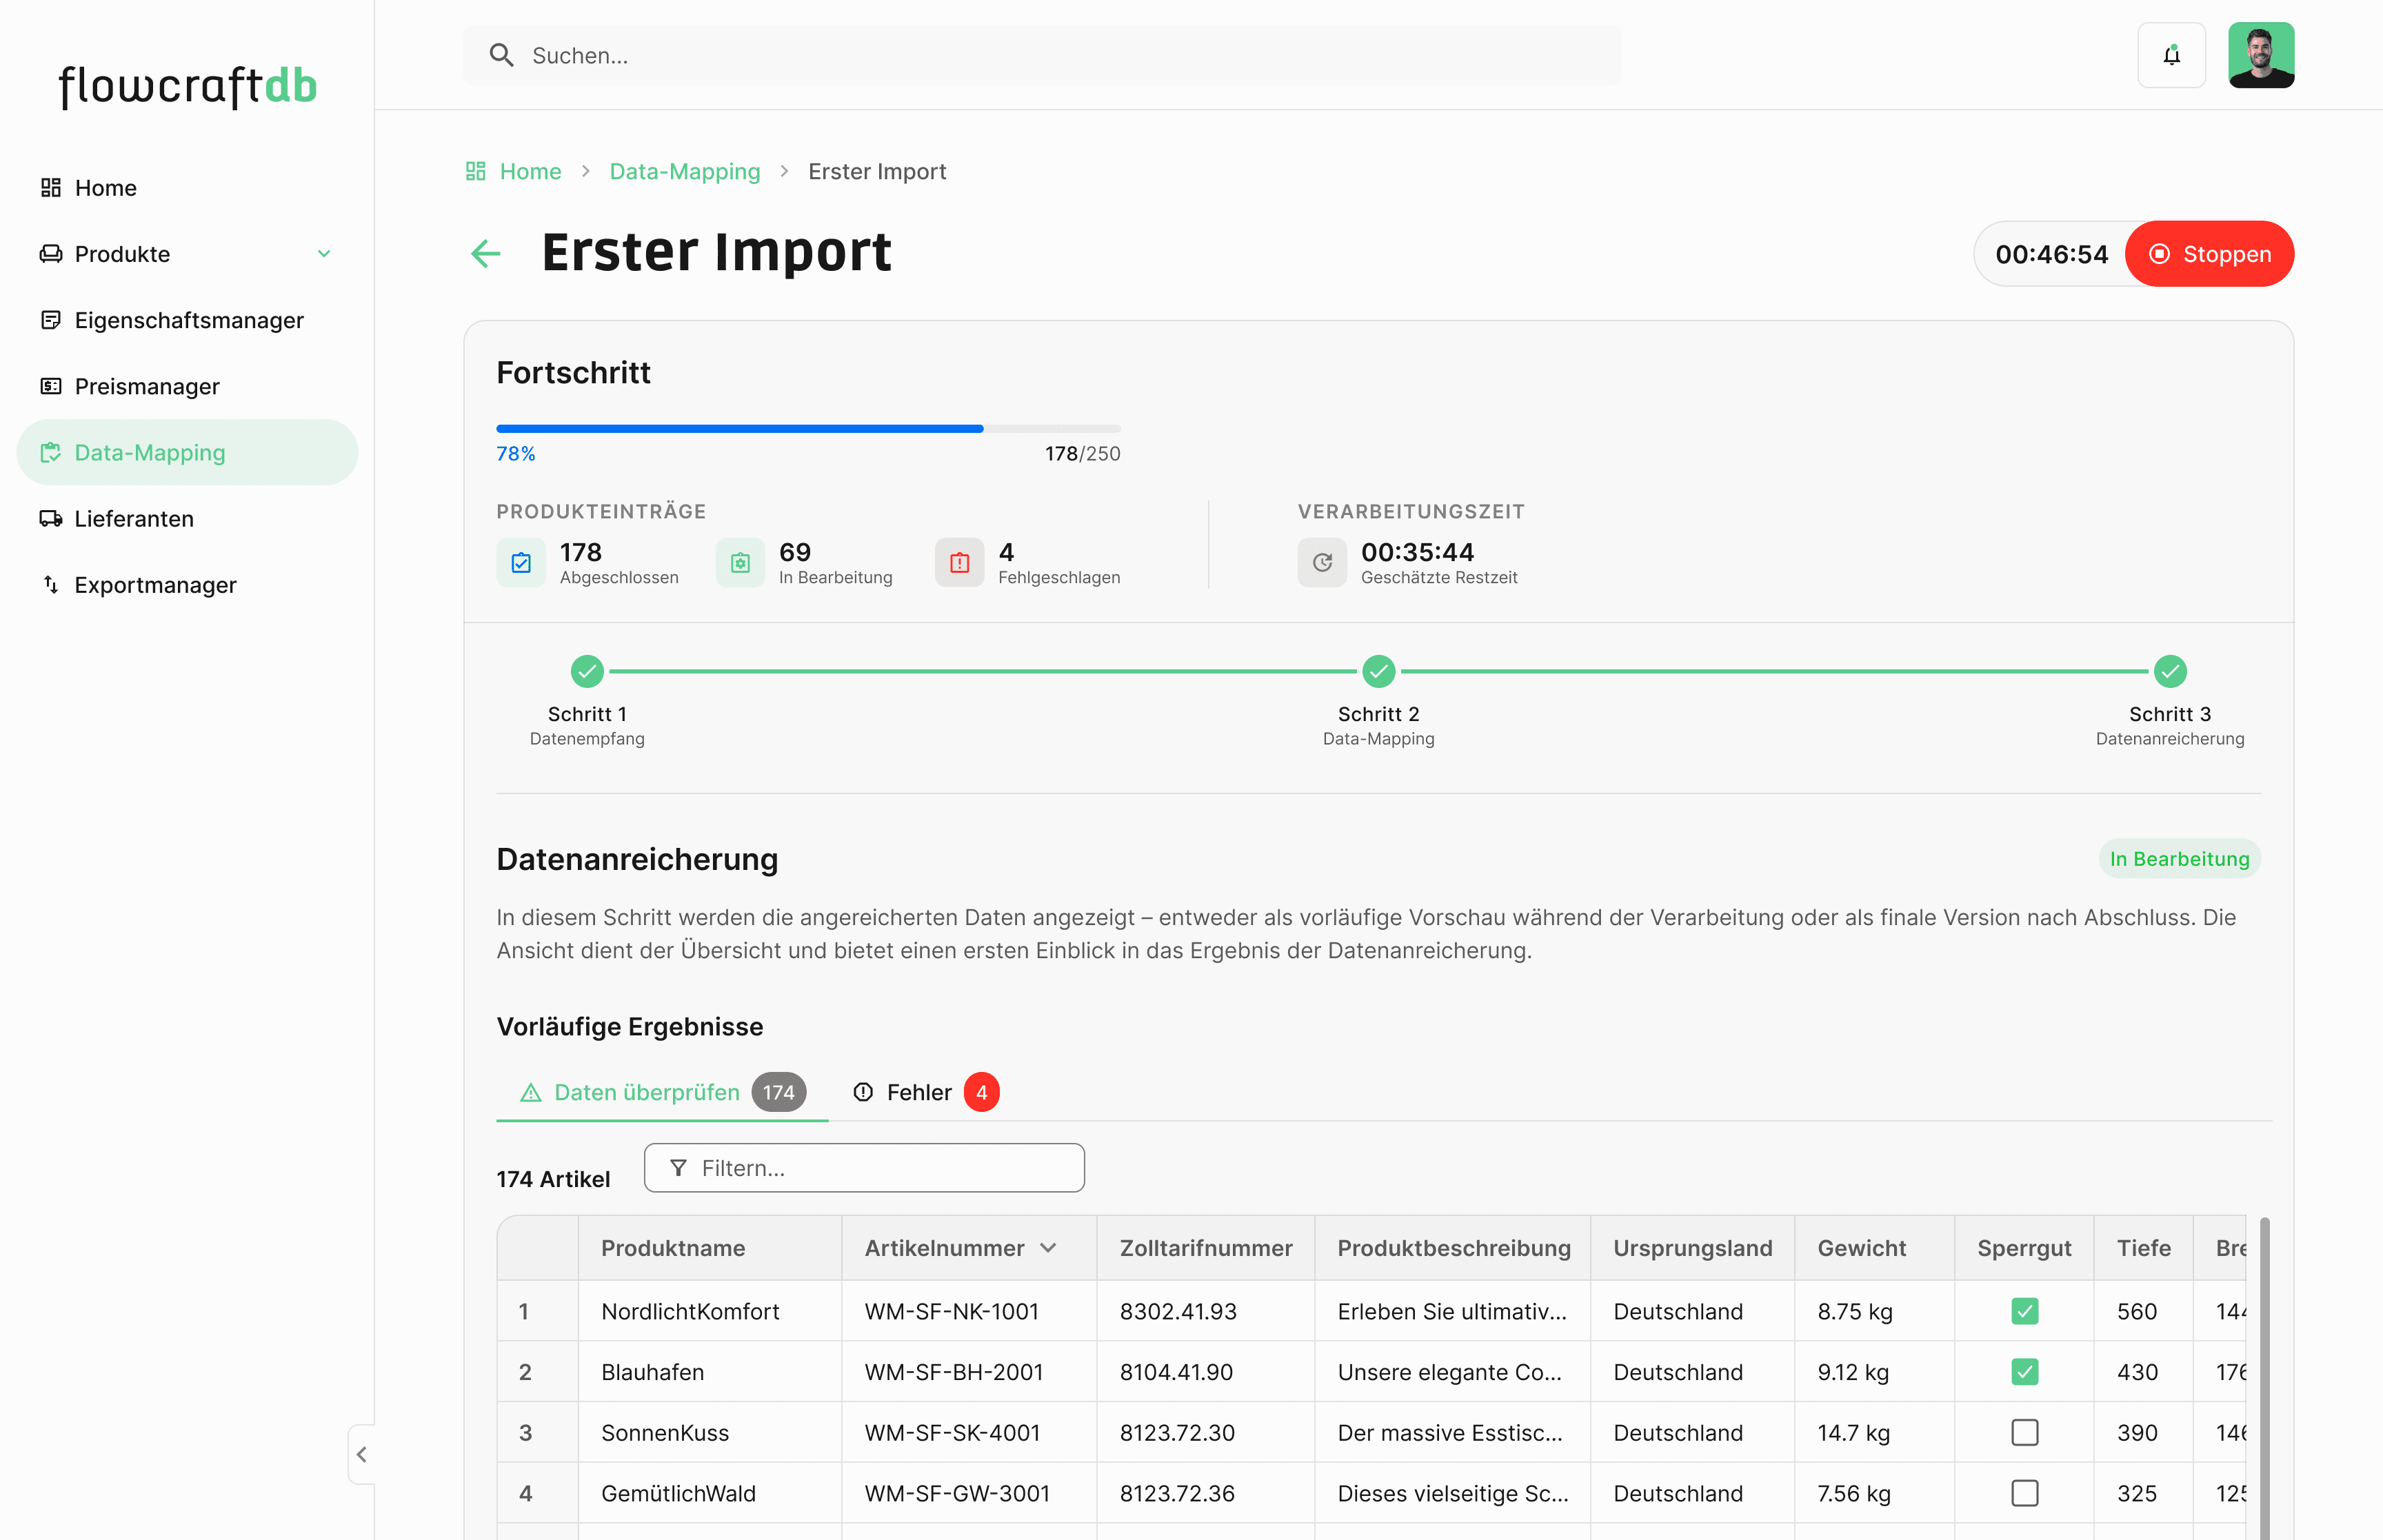Click the Home grid icon in sidebar
Screen dimensions: 2383x1540
(x=51, y=188)
